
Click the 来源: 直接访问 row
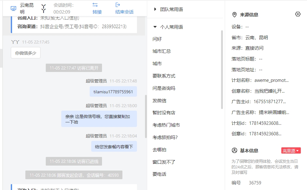[247, 48]
